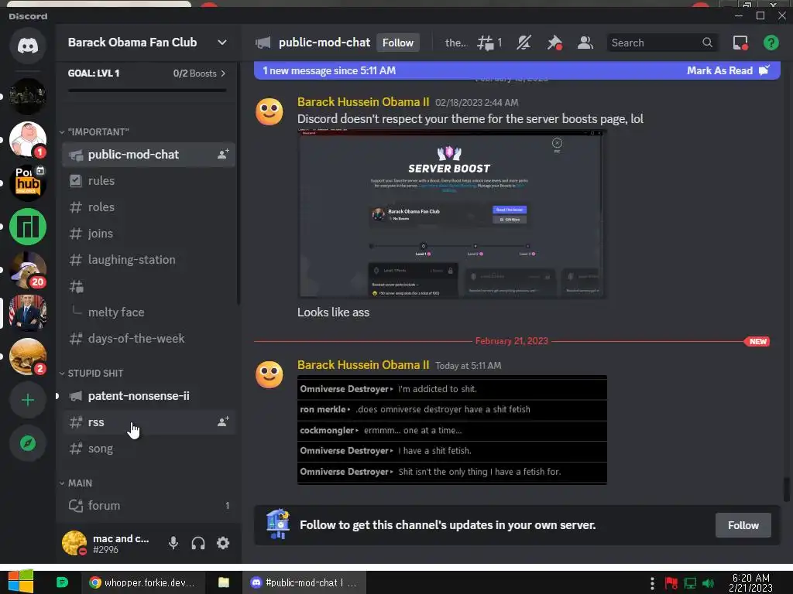Click the server boost goal progress bar
Image resolution: width=793 pixels, height=594 pixels.
[147, 90]
